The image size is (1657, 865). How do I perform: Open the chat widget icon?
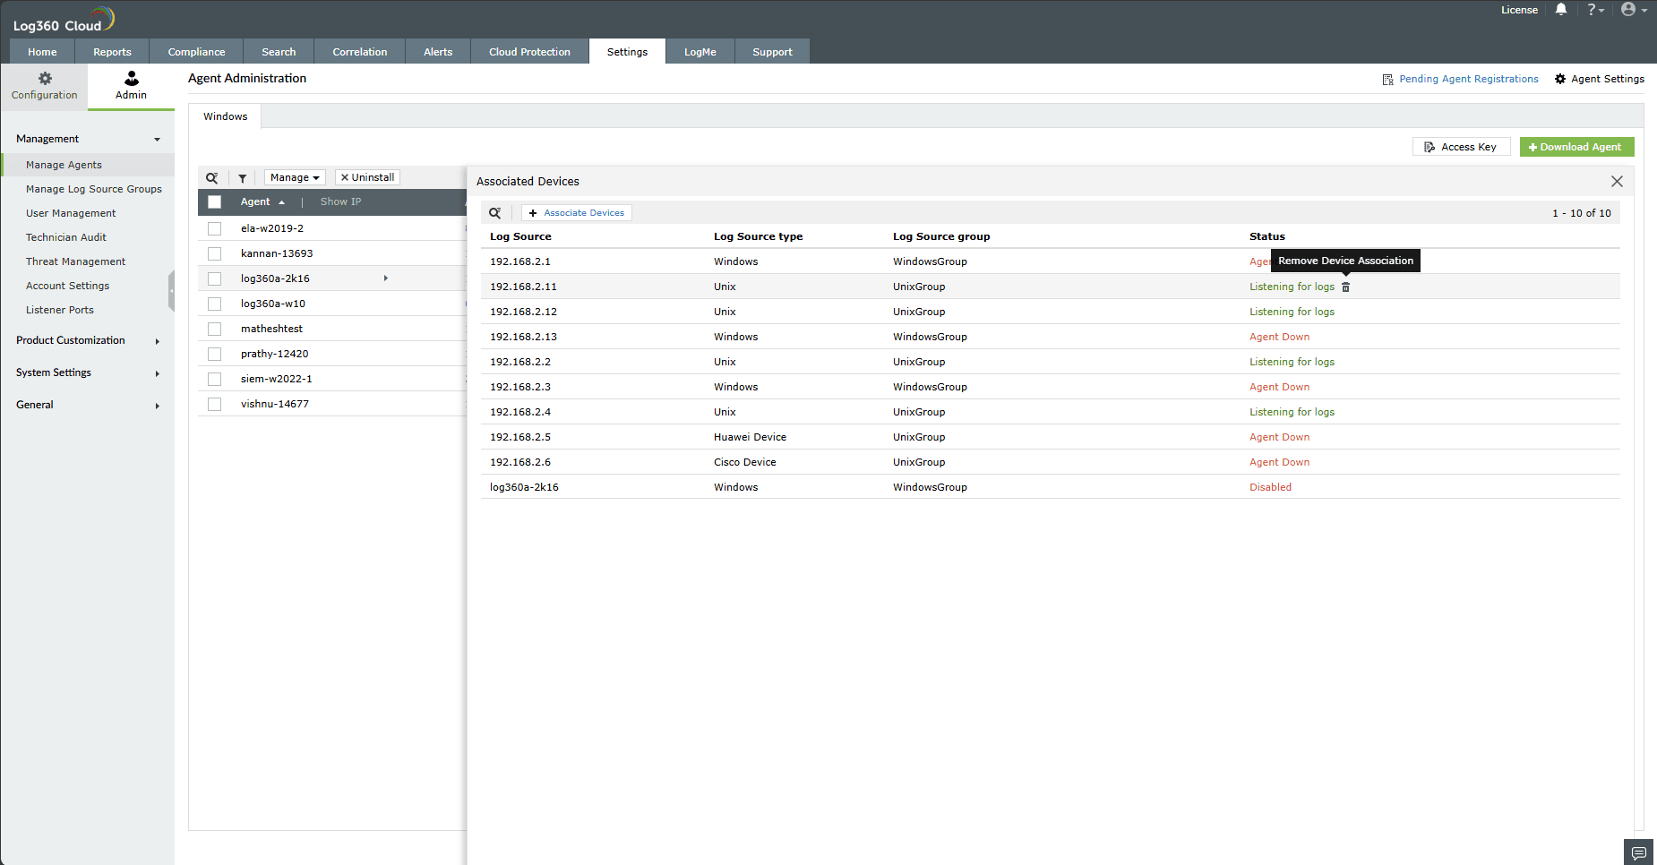1639,852
